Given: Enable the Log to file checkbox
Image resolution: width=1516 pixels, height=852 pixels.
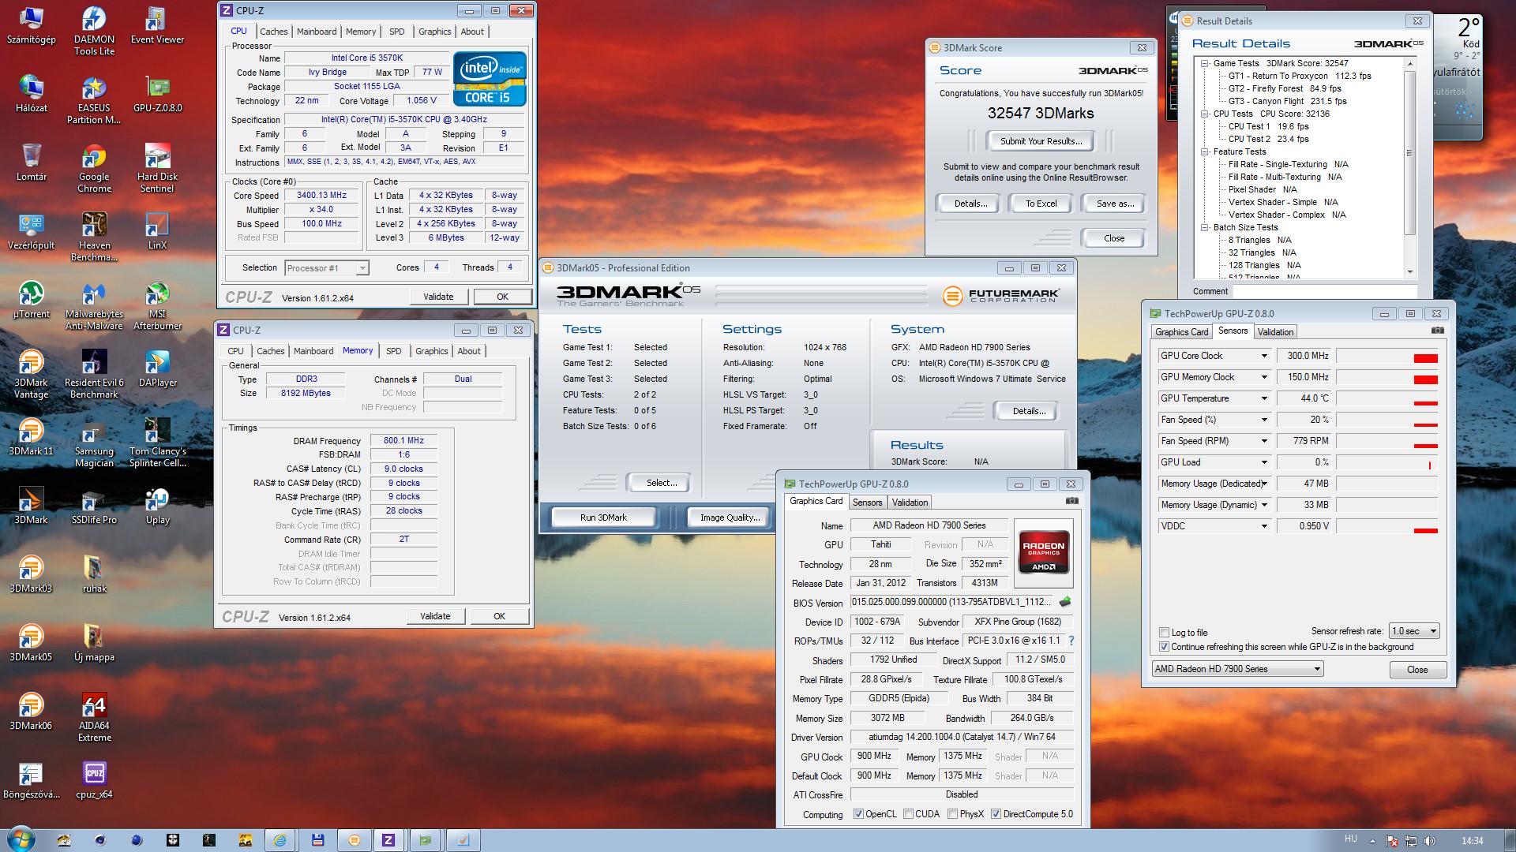Looking at the screenshot, I should (1164, 633).
